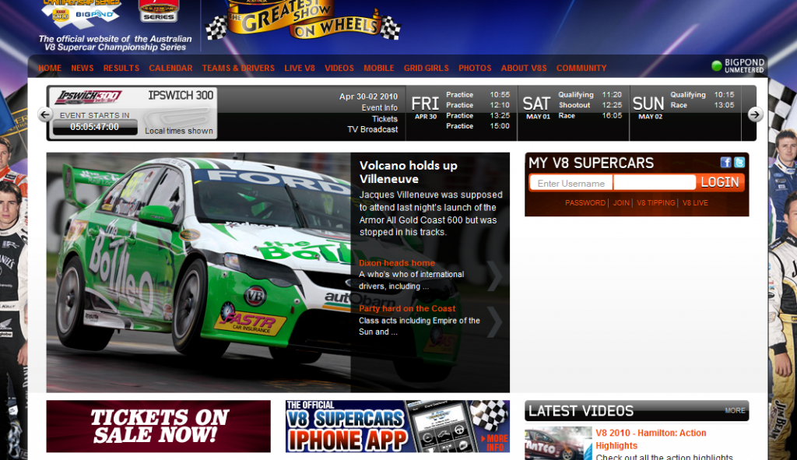The height and width of the screenshot is (460, 797).
Task: Go to previous event with left arrow
Action: tap(44, 115)
